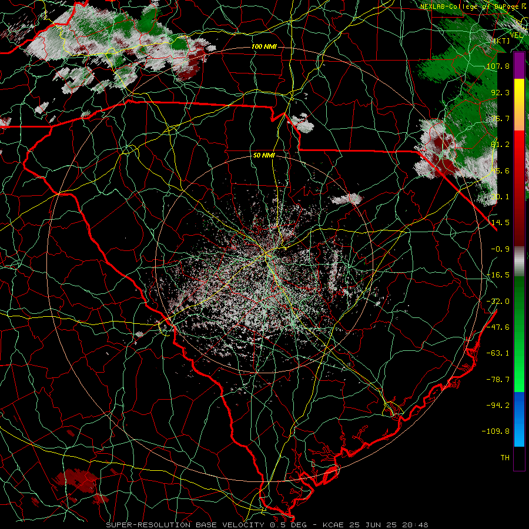Screen dimensions: 529x529
Task: Pick the green segment of velocity color bar
Action: 519,334
